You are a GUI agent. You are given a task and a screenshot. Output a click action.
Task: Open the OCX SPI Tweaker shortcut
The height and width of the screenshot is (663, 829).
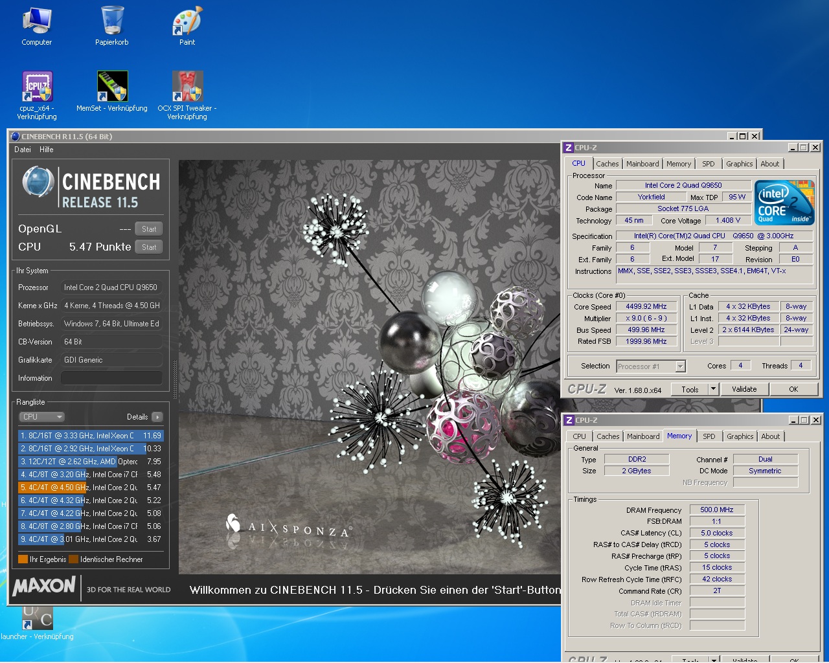187,95
